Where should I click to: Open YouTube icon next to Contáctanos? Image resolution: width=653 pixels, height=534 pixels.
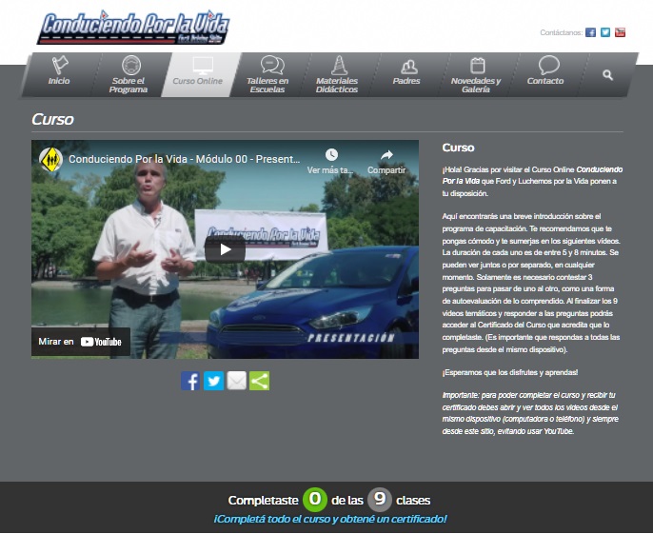coord(620,32)
